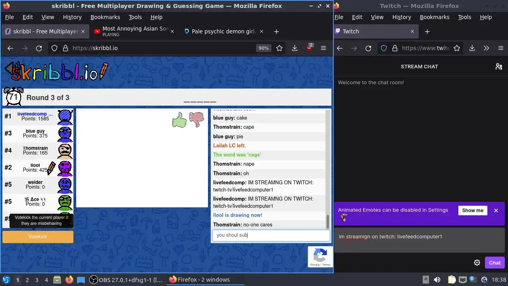This screenshot has height=286, width=508.
Task: Click welder's blue avatar
Action: coord(65,185)
